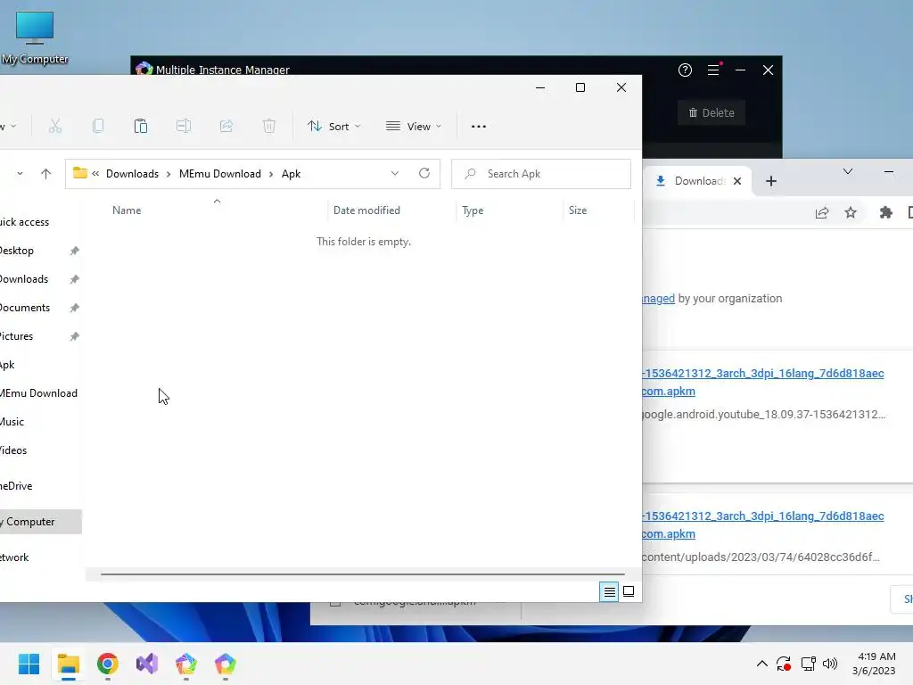Sort by the Name column header
The image size is (913, 685).
(x=127, y=210)
